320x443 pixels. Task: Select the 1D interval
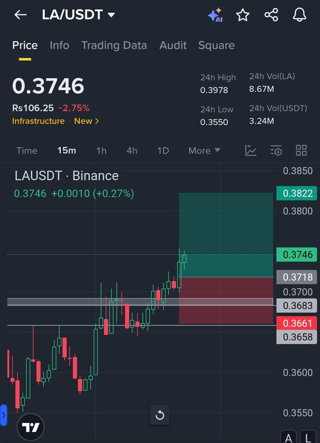tap(163, 151)
